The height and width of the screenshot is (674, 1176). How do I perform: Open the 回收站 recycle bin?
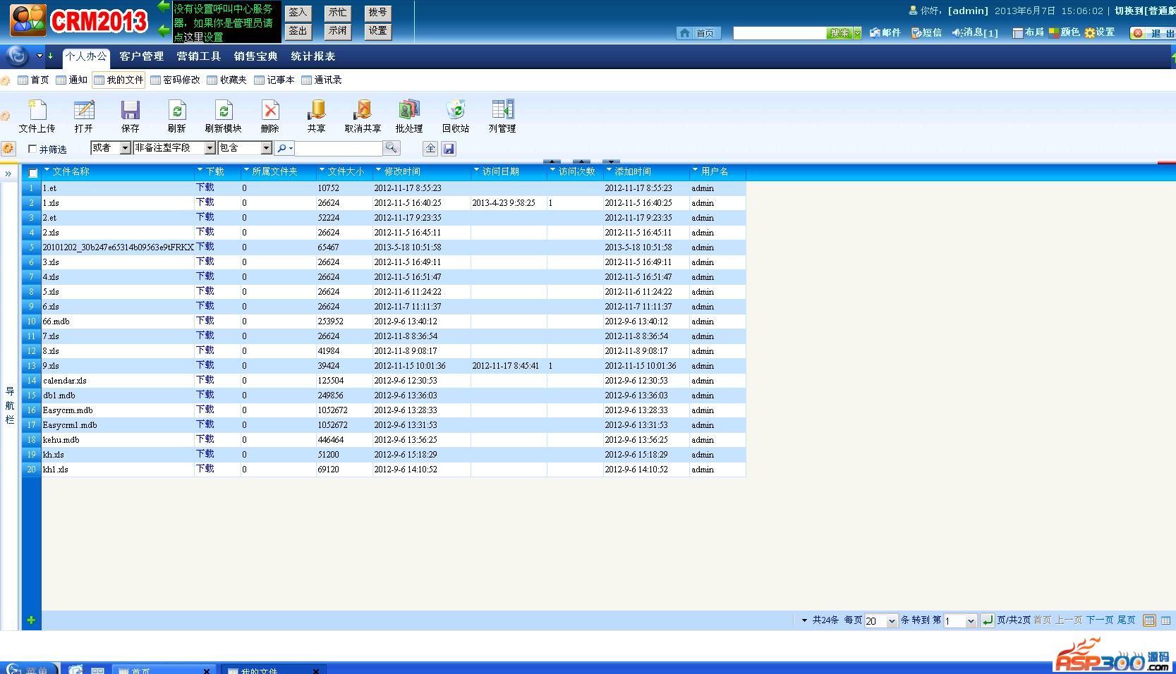click(x=456, y=111)
